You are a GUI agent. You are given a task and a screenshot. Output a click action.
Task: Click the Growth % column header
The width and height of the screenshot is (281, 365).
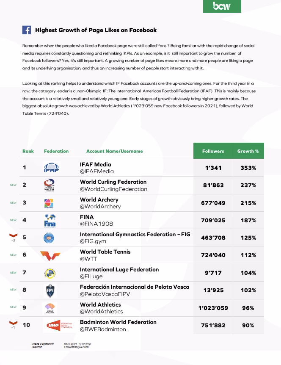click(248, 151)
